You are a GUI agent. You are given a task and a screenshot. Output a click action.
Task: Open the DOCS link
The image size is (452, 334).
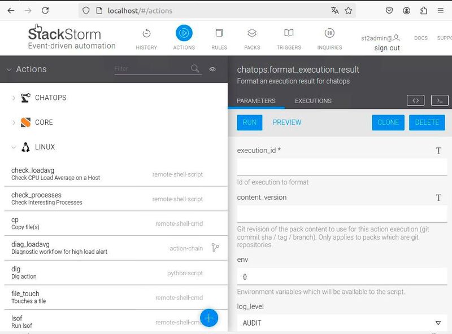tap(420, 38)
